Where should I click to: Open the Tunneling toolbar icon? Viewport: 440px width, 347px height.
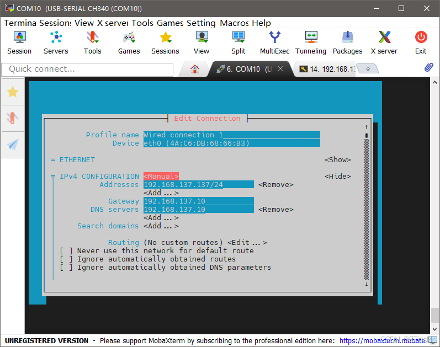click(x=311, y=43)
